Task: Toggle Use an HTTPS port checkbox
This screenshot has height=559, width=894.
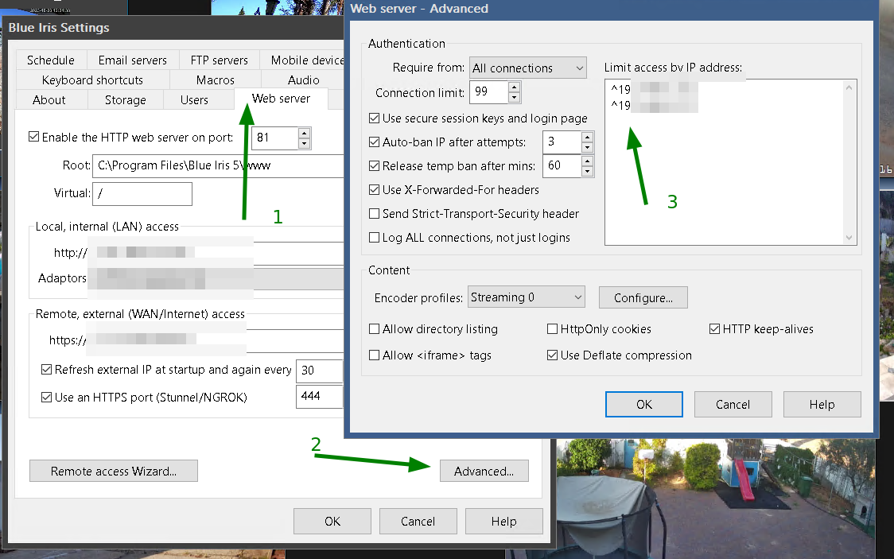Action: [46, 397]
